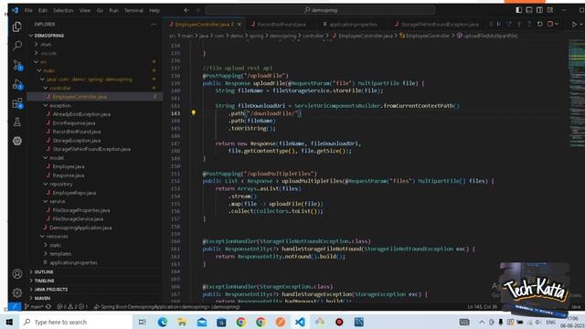
Task: Go back with the navigation arrow
Action: click(x=186, y=10)
